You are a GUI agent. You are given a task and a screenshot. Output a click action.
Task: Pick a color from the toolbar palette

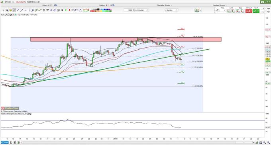101,10
